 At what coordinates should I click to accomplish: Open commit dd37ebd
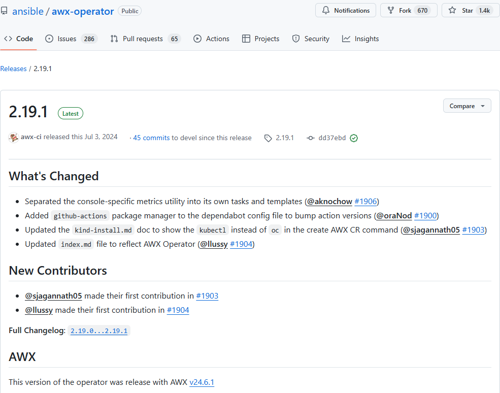point(332,138)
